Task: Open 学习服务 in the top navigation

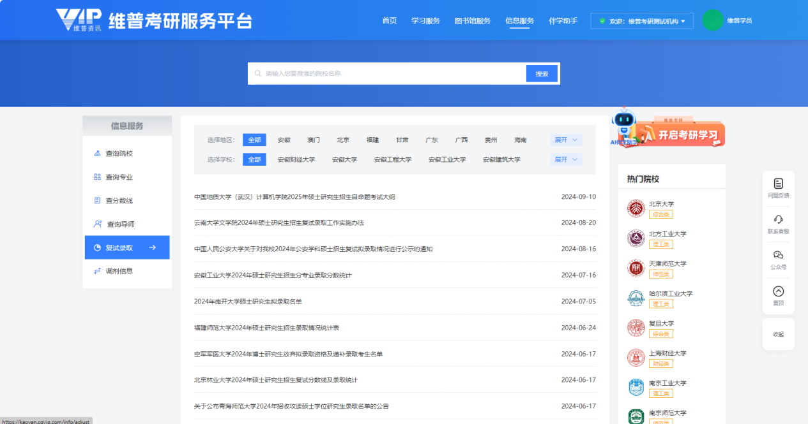Action: [x=425, y=21]
